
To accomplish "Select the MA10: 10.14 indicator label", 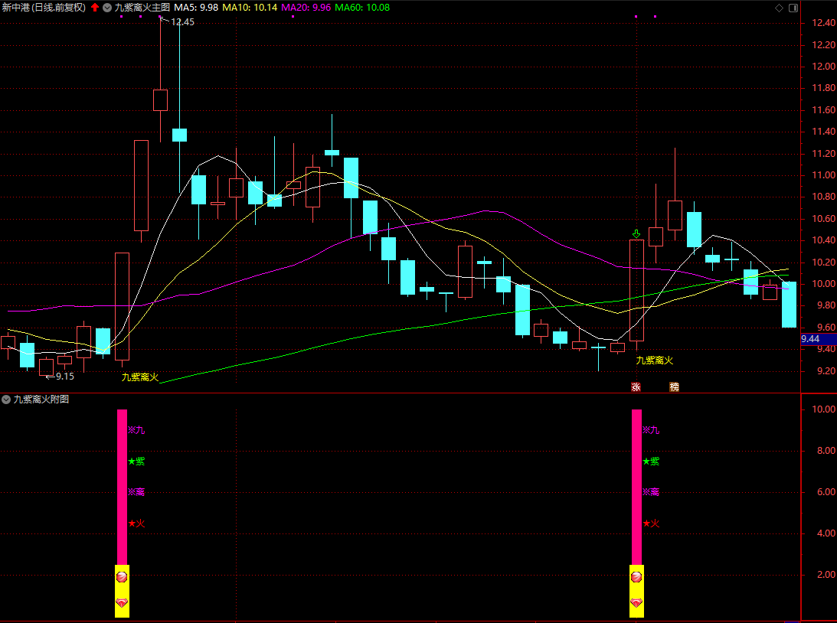I will click(x=250, y=8).
